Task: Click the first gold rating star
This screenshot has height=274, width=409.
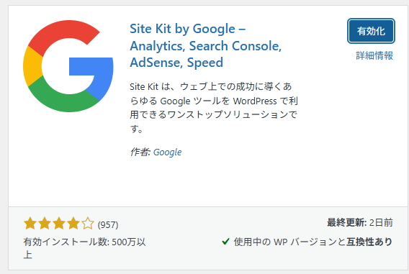Action: 30,224
